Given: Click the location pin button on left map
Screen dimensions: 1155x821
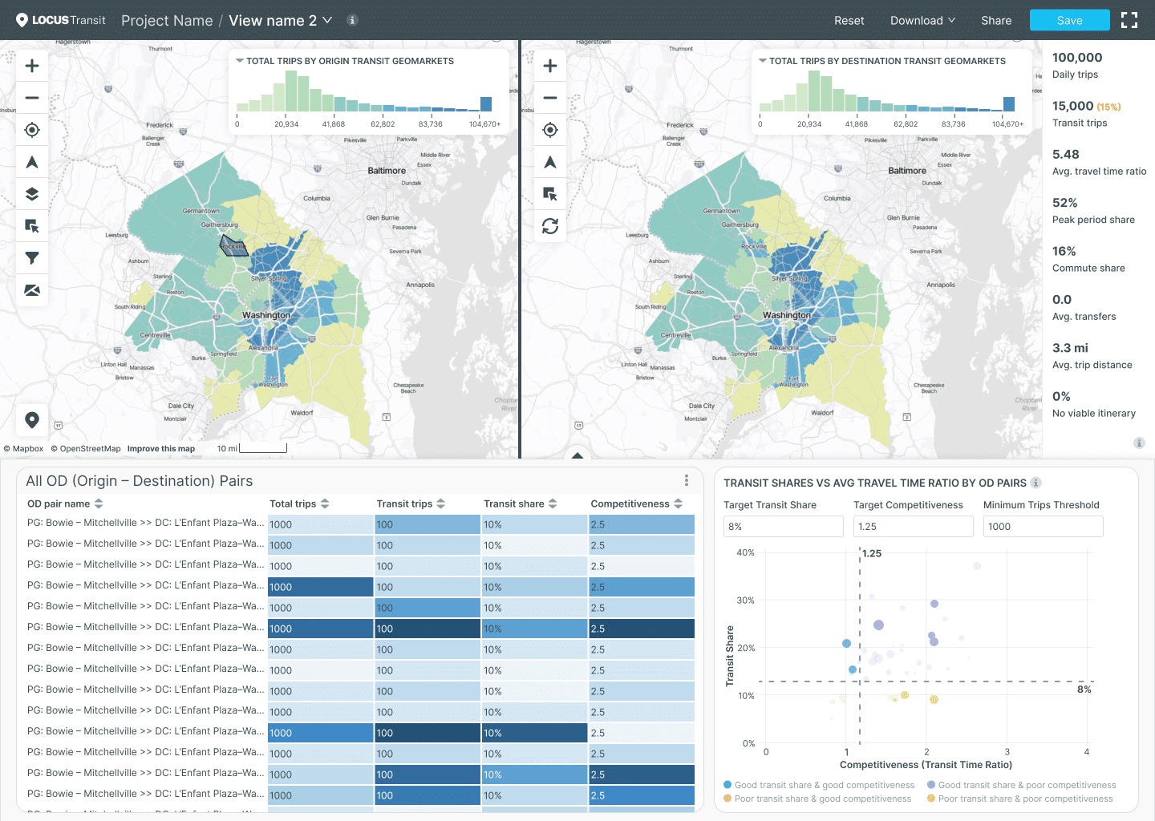Looking at the screenshot, I should coord(32,419).
